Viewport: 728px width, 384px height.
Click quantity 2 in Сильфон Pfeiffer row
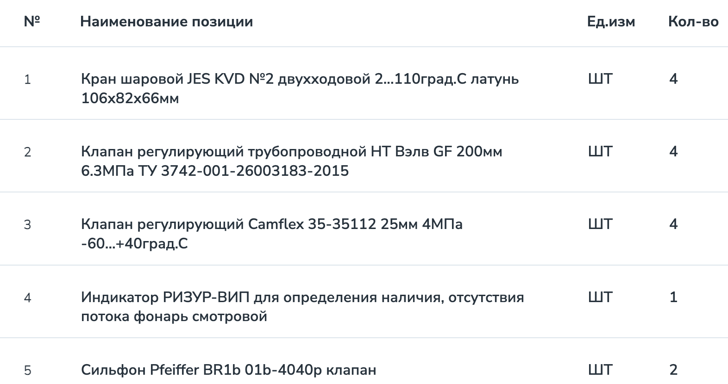coord(673,370)
